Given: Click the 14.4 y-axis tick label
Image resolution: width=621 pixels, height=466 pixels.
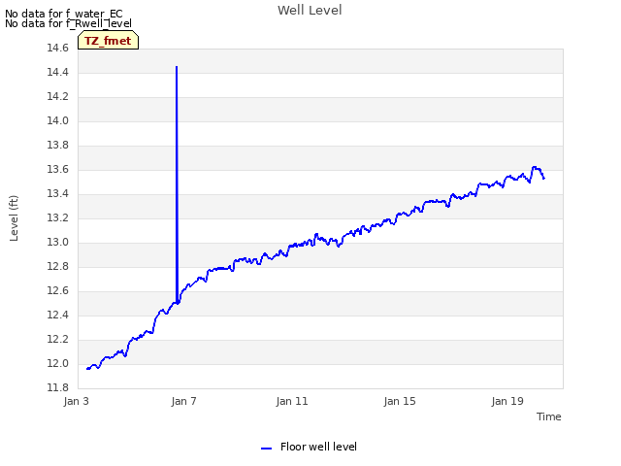Looking at the screenshot, I should pos(57,72).
